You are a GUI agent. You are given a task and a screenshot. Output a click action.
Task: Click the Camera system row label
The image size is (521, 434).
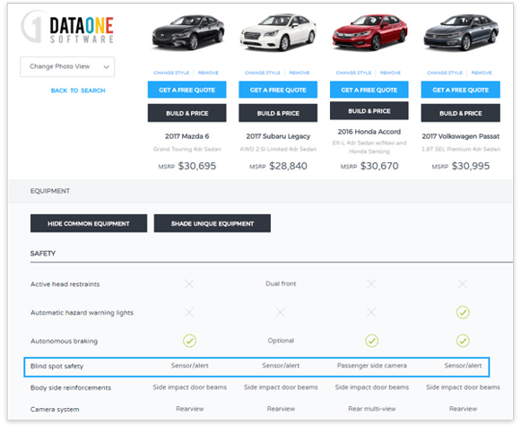pyautogui.click(x=55, y=410)
